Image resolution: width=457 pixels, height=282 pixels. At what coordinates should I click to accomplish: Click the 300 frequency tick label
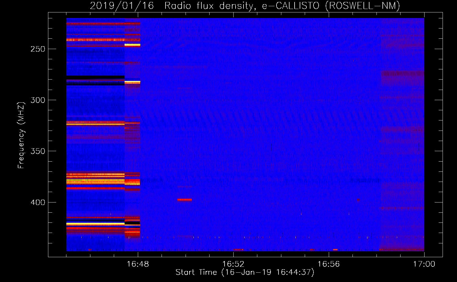[x=38, y=100]
